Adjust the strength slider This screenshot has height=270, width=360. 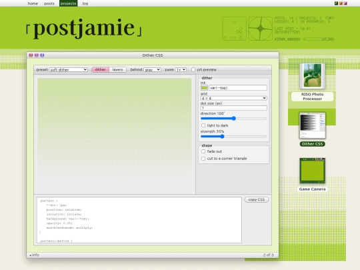click(x=233, y=137)
